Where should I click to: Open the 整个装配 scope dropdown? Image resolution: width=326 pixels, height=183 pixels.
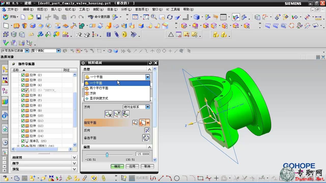[x=59, y=51]
